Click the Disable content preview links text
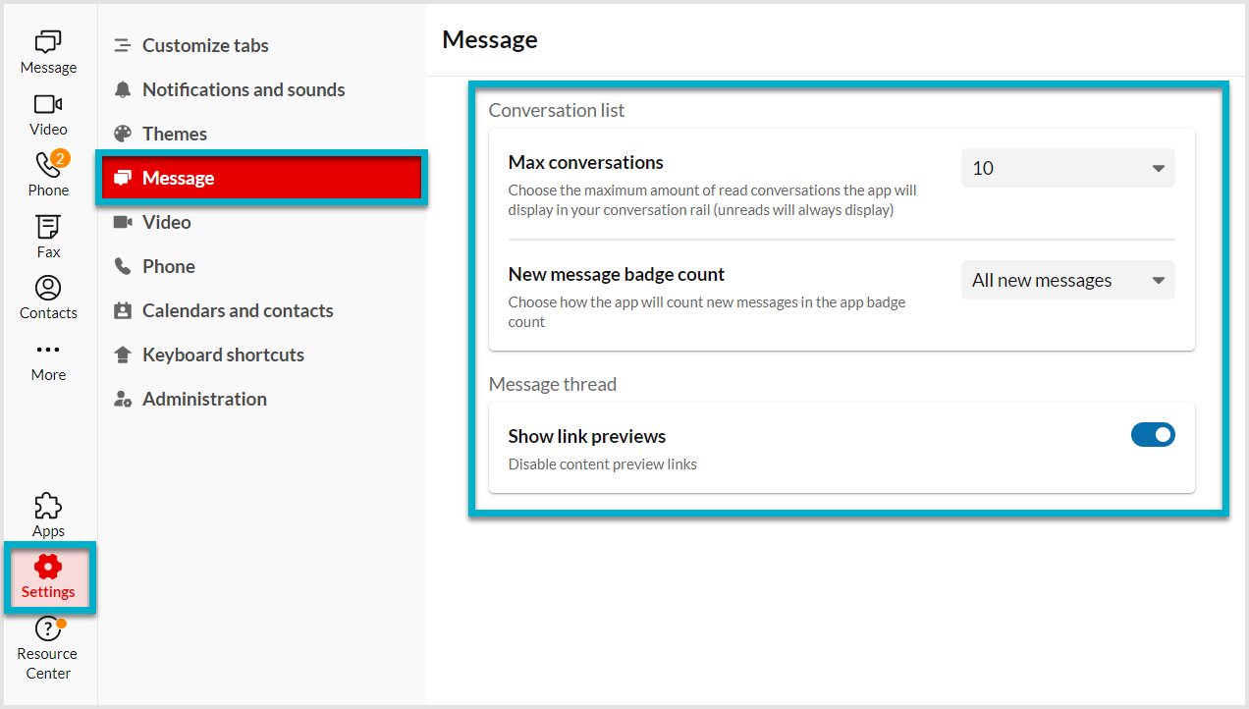This screenshot has height=709, width=1249. pos(603,464)
